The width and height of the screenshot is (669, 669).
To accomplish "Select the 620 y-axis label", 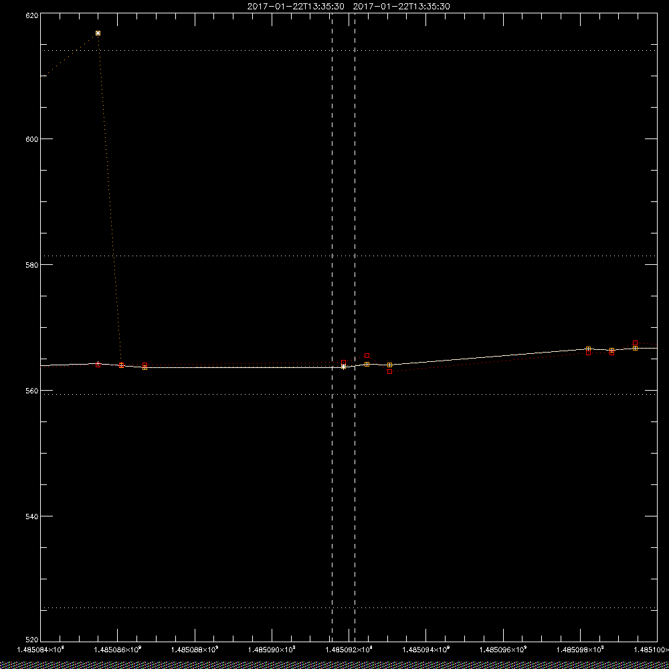I will click(32, 15).
